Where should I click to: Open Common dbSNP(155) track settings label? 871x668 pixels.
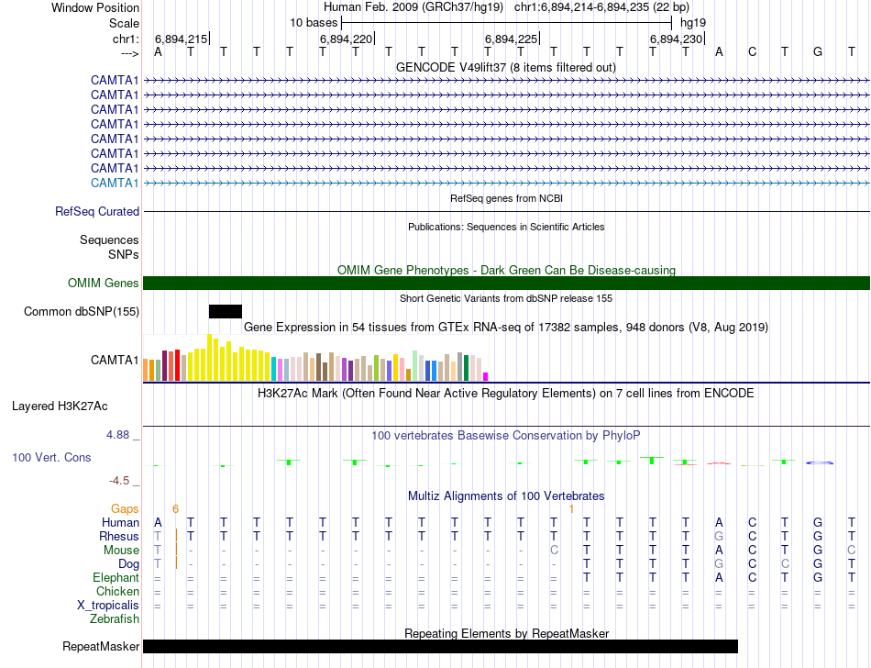pyautogui.click(x=82, y=311)
